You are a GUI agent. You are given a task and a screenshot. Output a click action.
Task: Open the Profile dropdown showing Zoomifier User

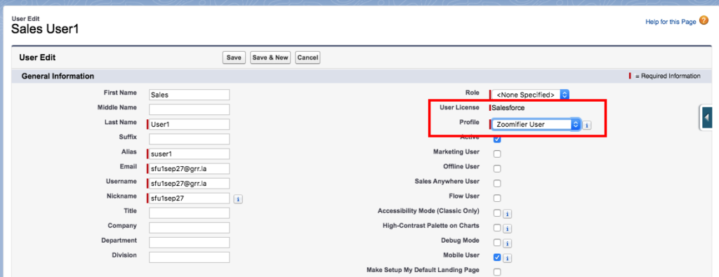536,124
